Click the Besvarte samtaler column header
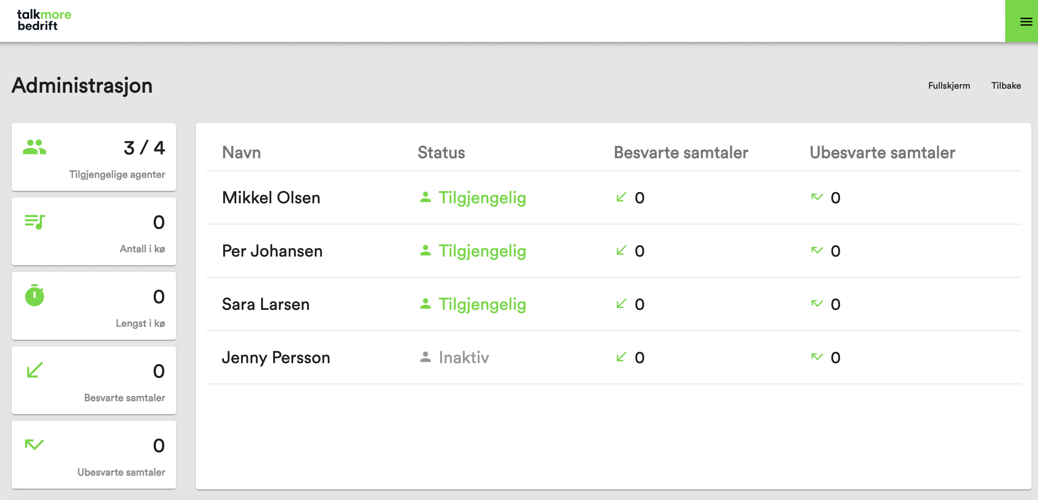1038x500 pixels. (x=681, y=153)
